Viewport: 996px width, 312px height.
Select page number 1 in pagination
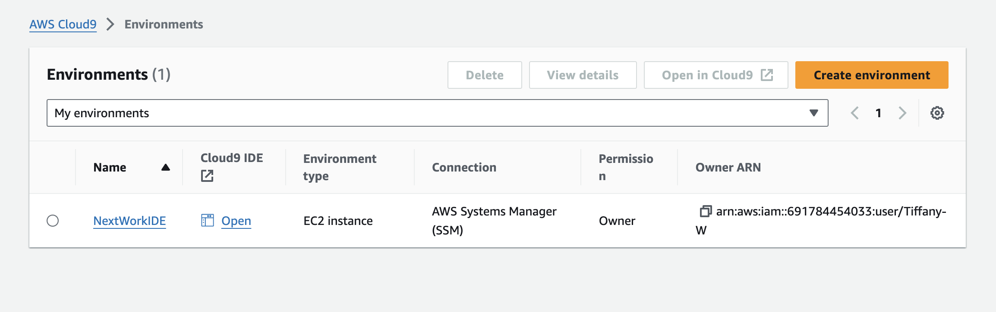[x=878, y=113]
